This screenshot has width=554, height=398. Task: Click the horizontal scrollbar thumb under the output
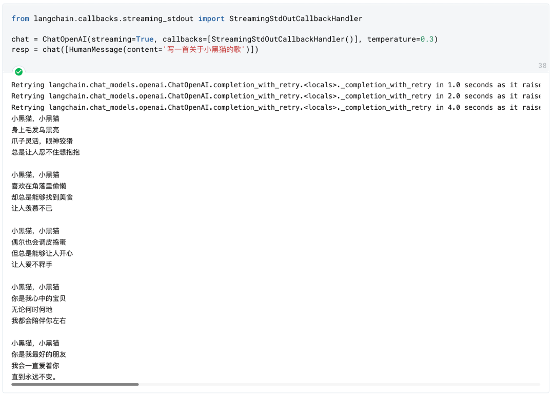click(x=75, y=384)
